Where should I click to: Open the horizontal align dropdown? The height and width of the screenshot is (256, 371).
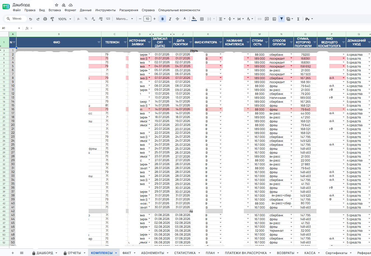pos(222,19)
